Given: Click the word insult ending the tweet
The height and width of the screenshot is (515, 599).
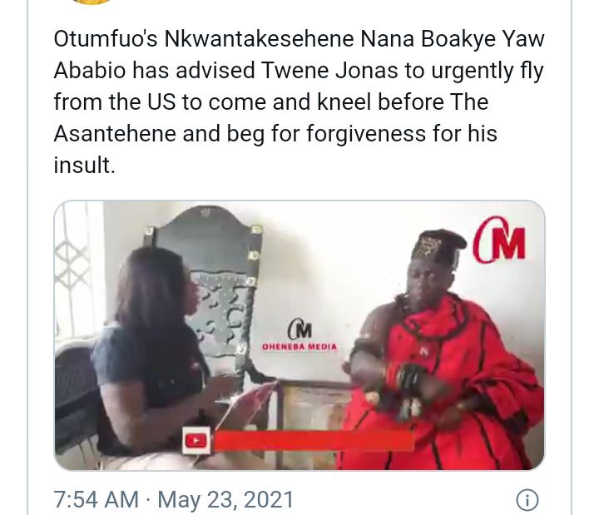Looking at the screenshot, I should click(x=84, y=165).
